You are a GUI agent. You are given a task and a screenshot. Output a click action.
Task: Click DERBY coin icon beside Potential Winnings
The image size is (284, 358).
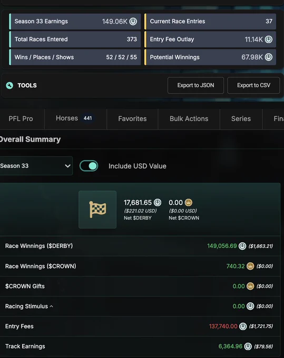[x=269, y=57]
